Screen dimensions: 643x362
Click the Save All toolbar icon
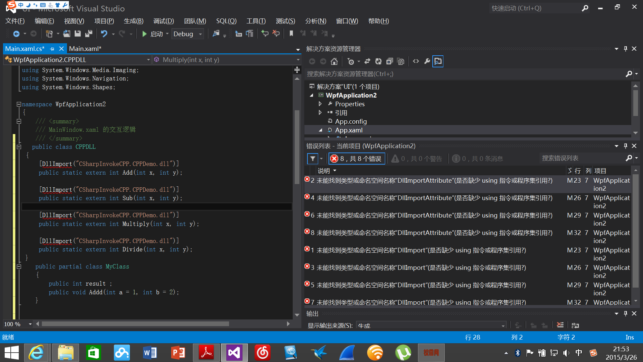click(x=89, y=34)
